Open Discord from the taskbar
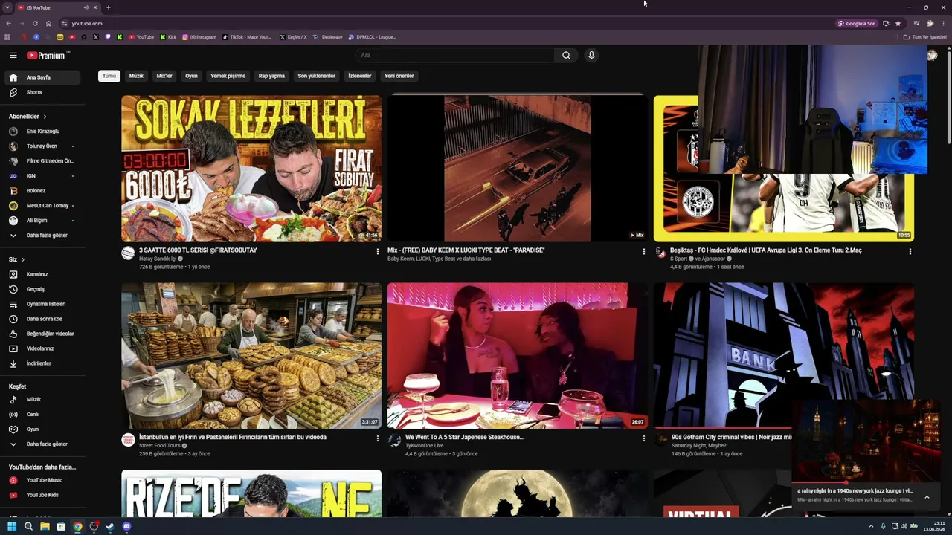This screenshot has width=952, height=535. click(126, 526)
